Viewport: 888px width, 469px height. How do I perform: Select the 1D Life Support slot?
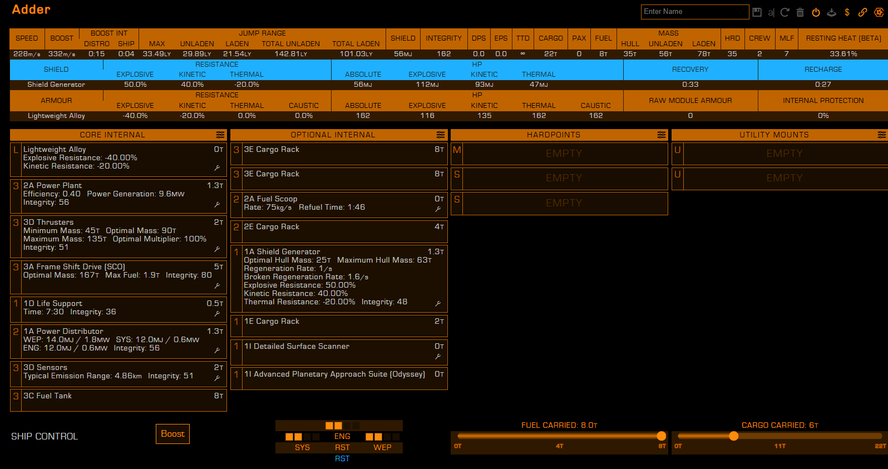pos(119,309)
